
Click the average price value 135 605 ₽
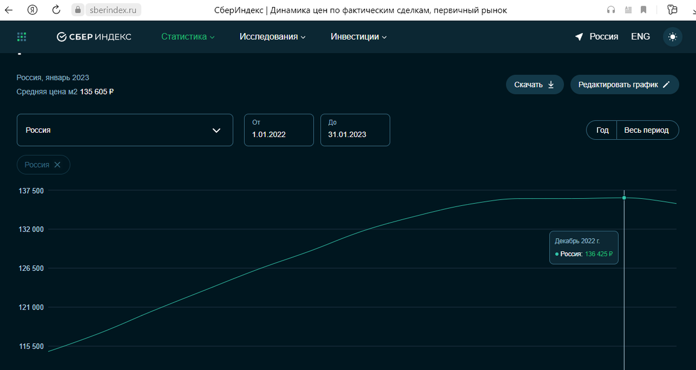coord(97,92)
